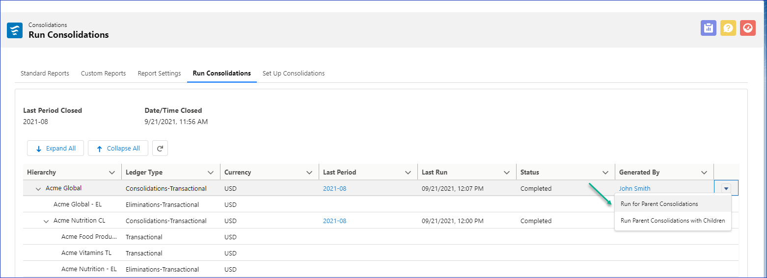
Task: Select Run for Parent Consolidations
Action: pyautogui.click(x=659, y=204)
